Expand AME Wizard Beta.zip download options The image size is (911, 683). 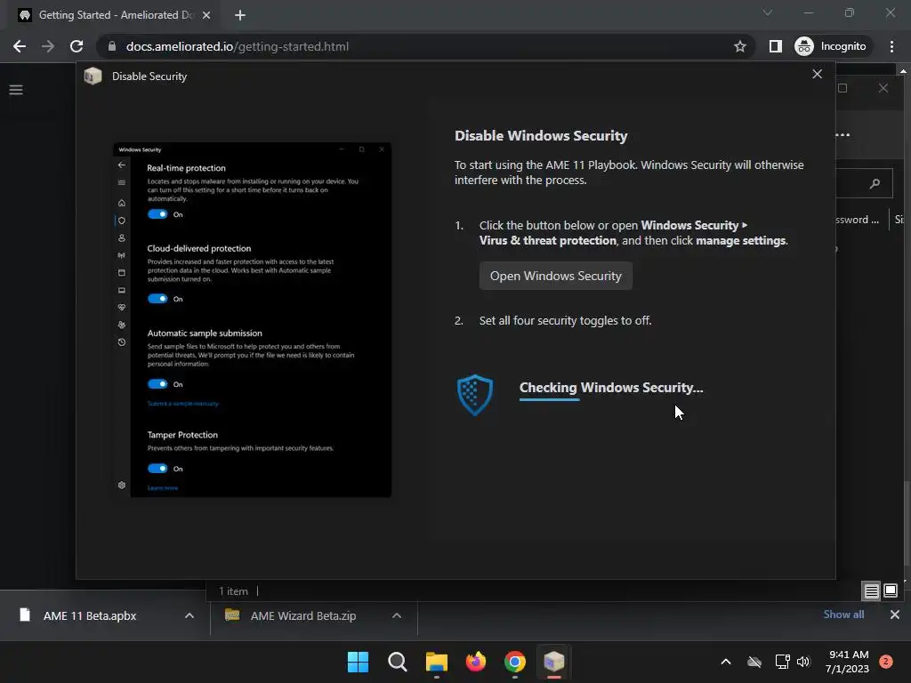(397, 615)
